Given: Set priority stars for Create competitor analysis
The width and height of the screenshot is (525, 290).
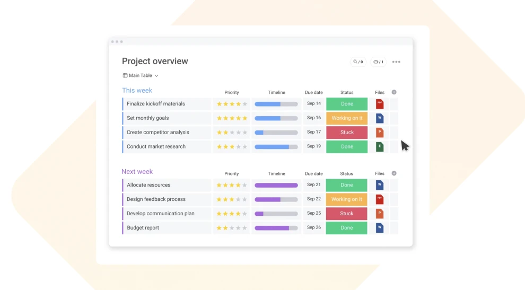Looking at the screenshot, I should click(x=232, y=133).
